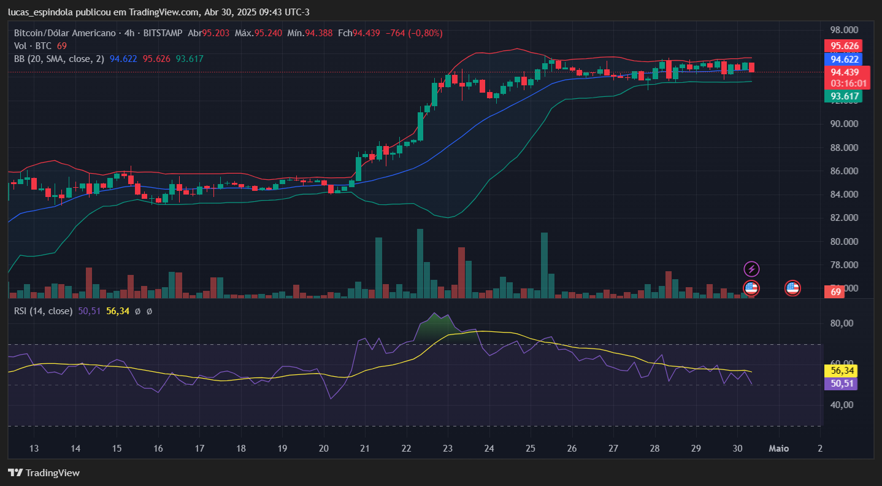Image resolution: width=882 pixels, height=486 pixels.
Task: Click the BB (20, SMA, close, 2) legend
Action: tap(59, 59)
